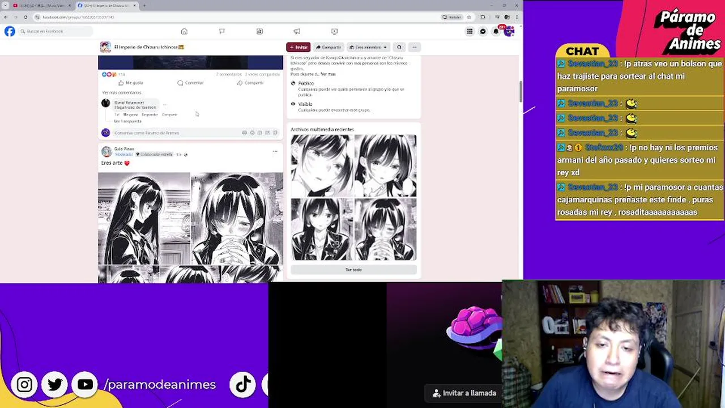This screenshot has height=408, width=725.
Task: Open options menu on Galo Pinos post
Action: pyautogui.click(x=275, y=151)
